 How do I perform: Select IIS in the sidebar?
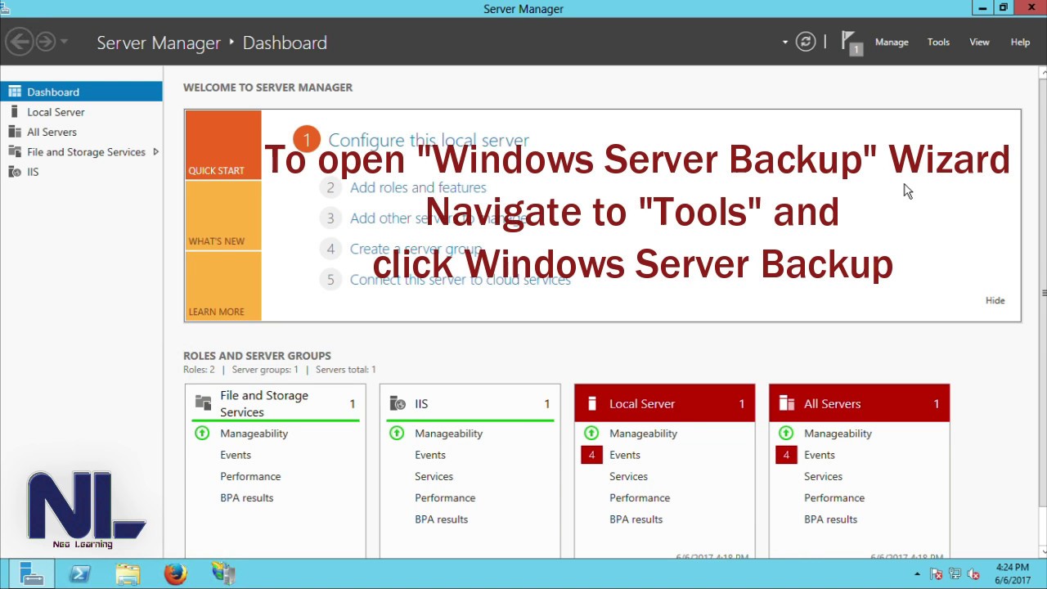(x=81, y=172)
